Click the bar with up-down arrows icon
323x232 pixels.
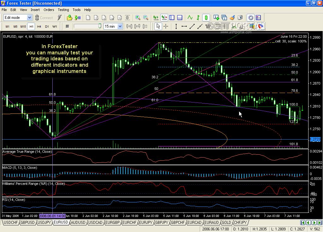click(145, 26)
